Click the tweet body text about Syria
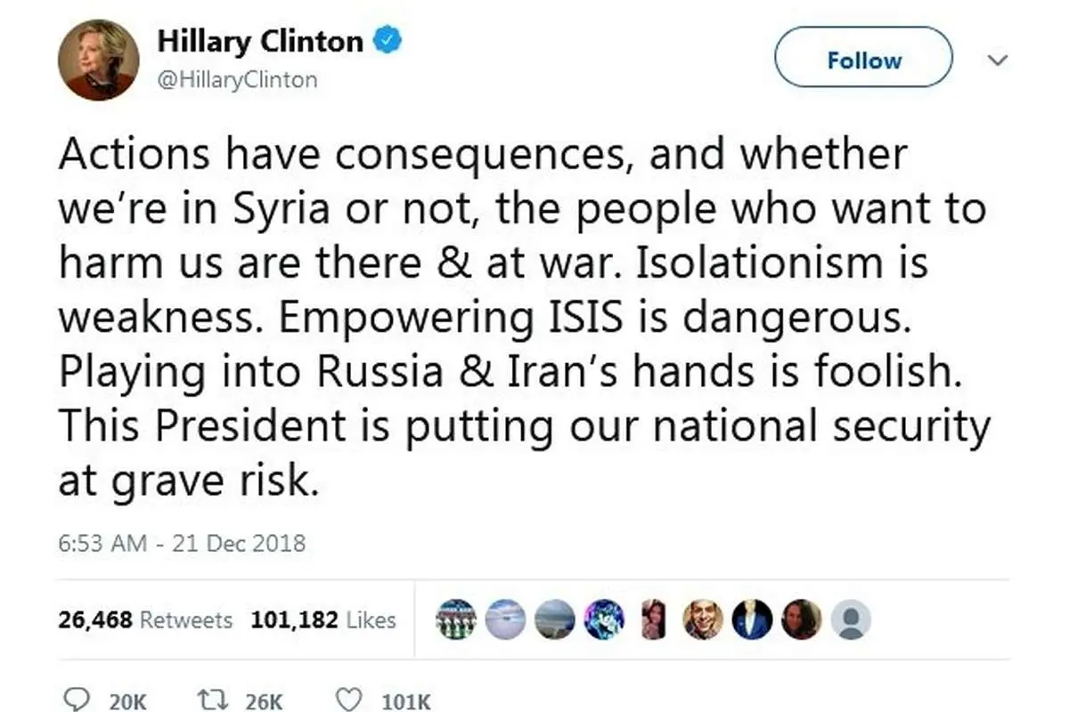Image resolution: width=1069 pixels, height=712 pixels. coord(525,318)
